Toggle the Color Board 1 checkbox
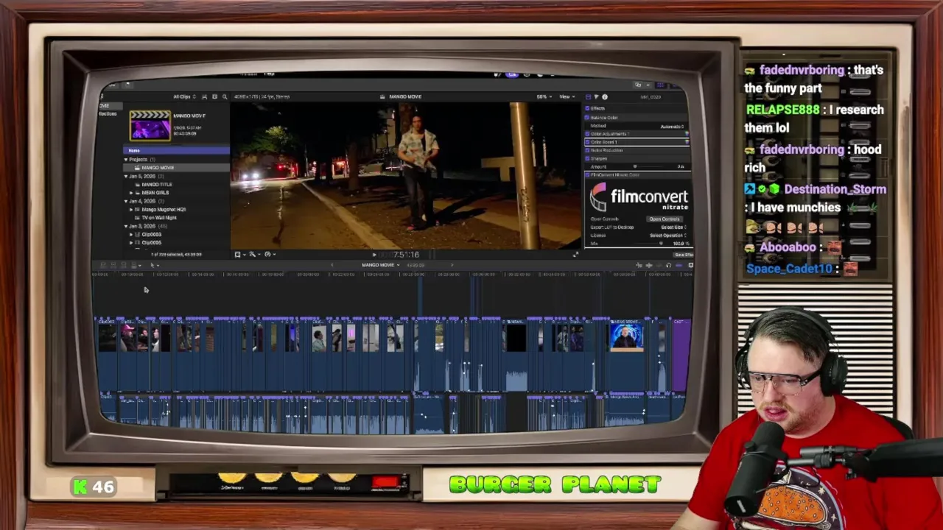This screenshot has width=943, height=530. pyautogui.click(x=587, y=142)
